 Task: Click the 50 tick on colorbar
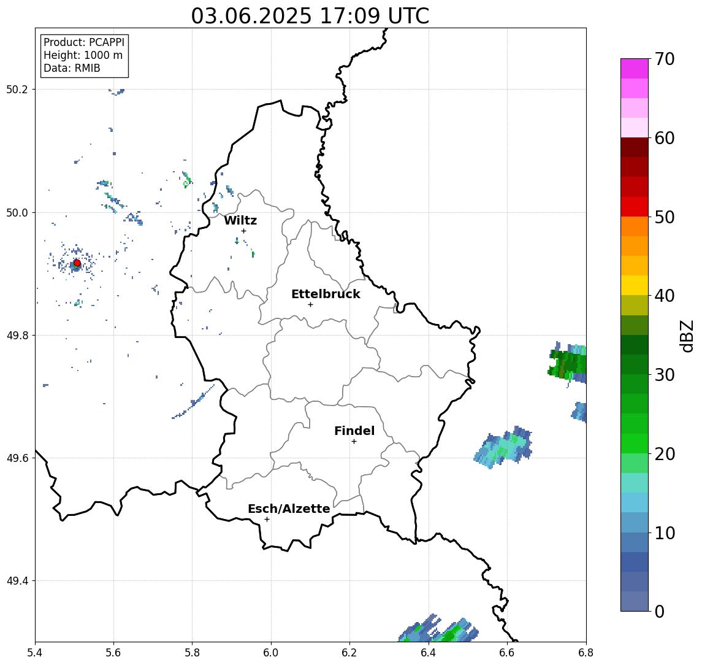pos(664,217)
